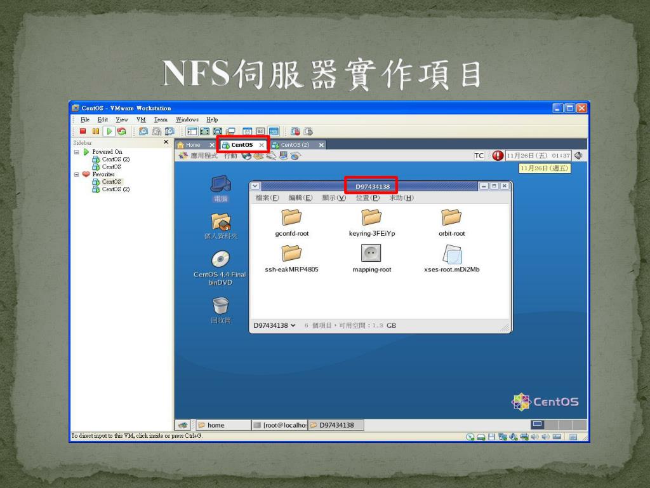This screenshot has height=488, width=650.
Task: Open the 檔案(F) menu in file window
Action: pyautogui.click(x=267, y=198)
